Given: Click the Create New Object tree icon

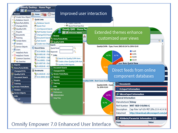Looking at the screenshot, I should (15, 17).
